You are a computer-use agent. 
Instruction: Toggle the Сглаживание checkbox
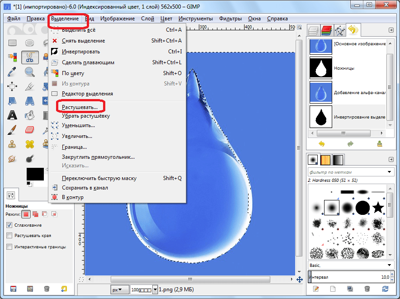[9, 225]
